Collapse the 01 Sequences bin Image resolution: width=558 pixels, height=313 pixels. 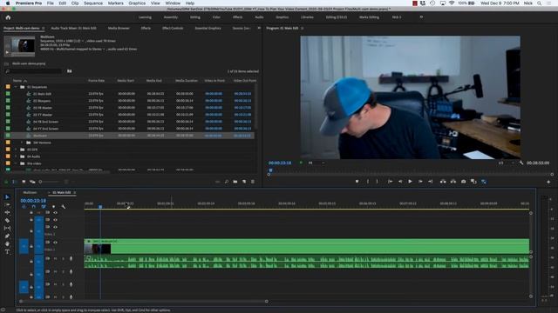[x=16, y=87]
